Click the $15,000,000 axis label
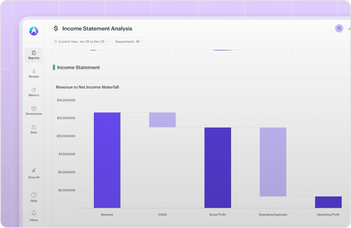Screen dimensions: 351x228 66,100
